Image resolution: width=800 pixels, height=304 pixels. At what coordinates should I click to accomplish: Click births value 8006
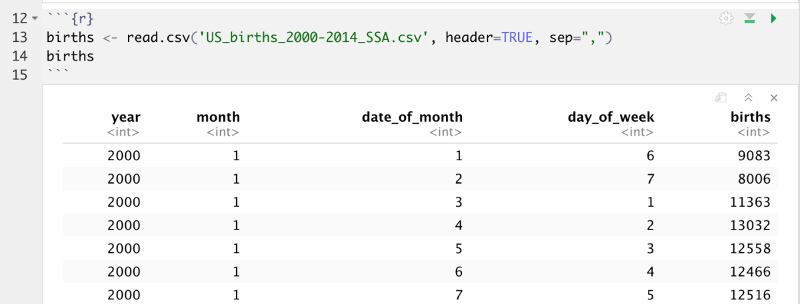point(754,179)
